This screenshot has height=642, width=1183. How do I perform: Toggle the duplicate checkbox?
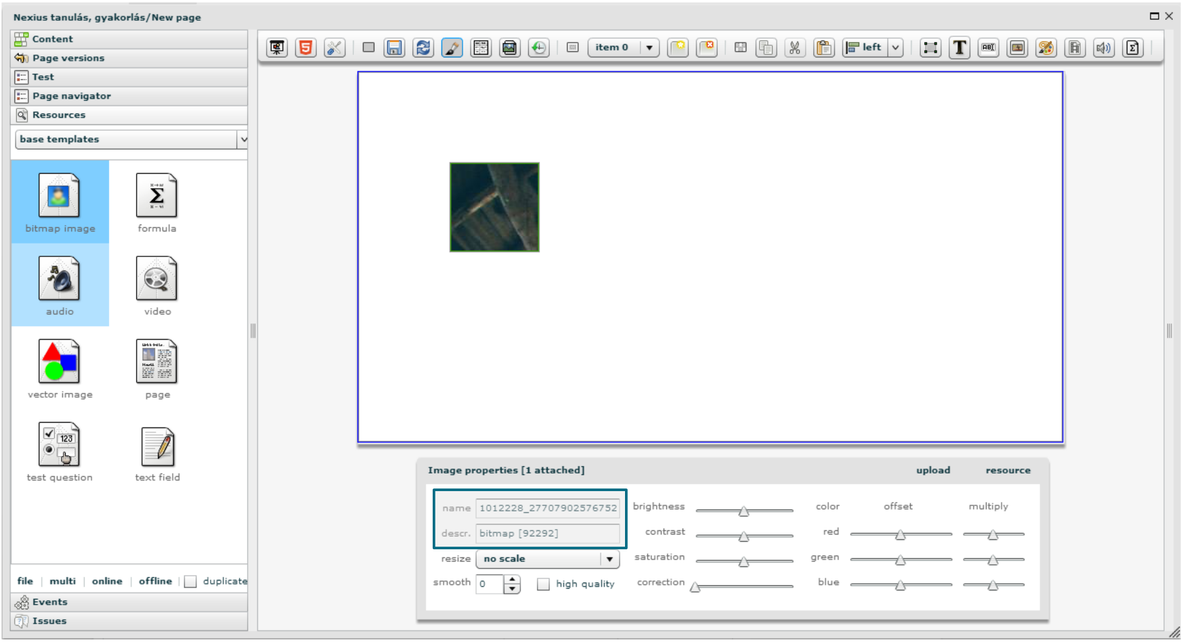click(190, 582)
